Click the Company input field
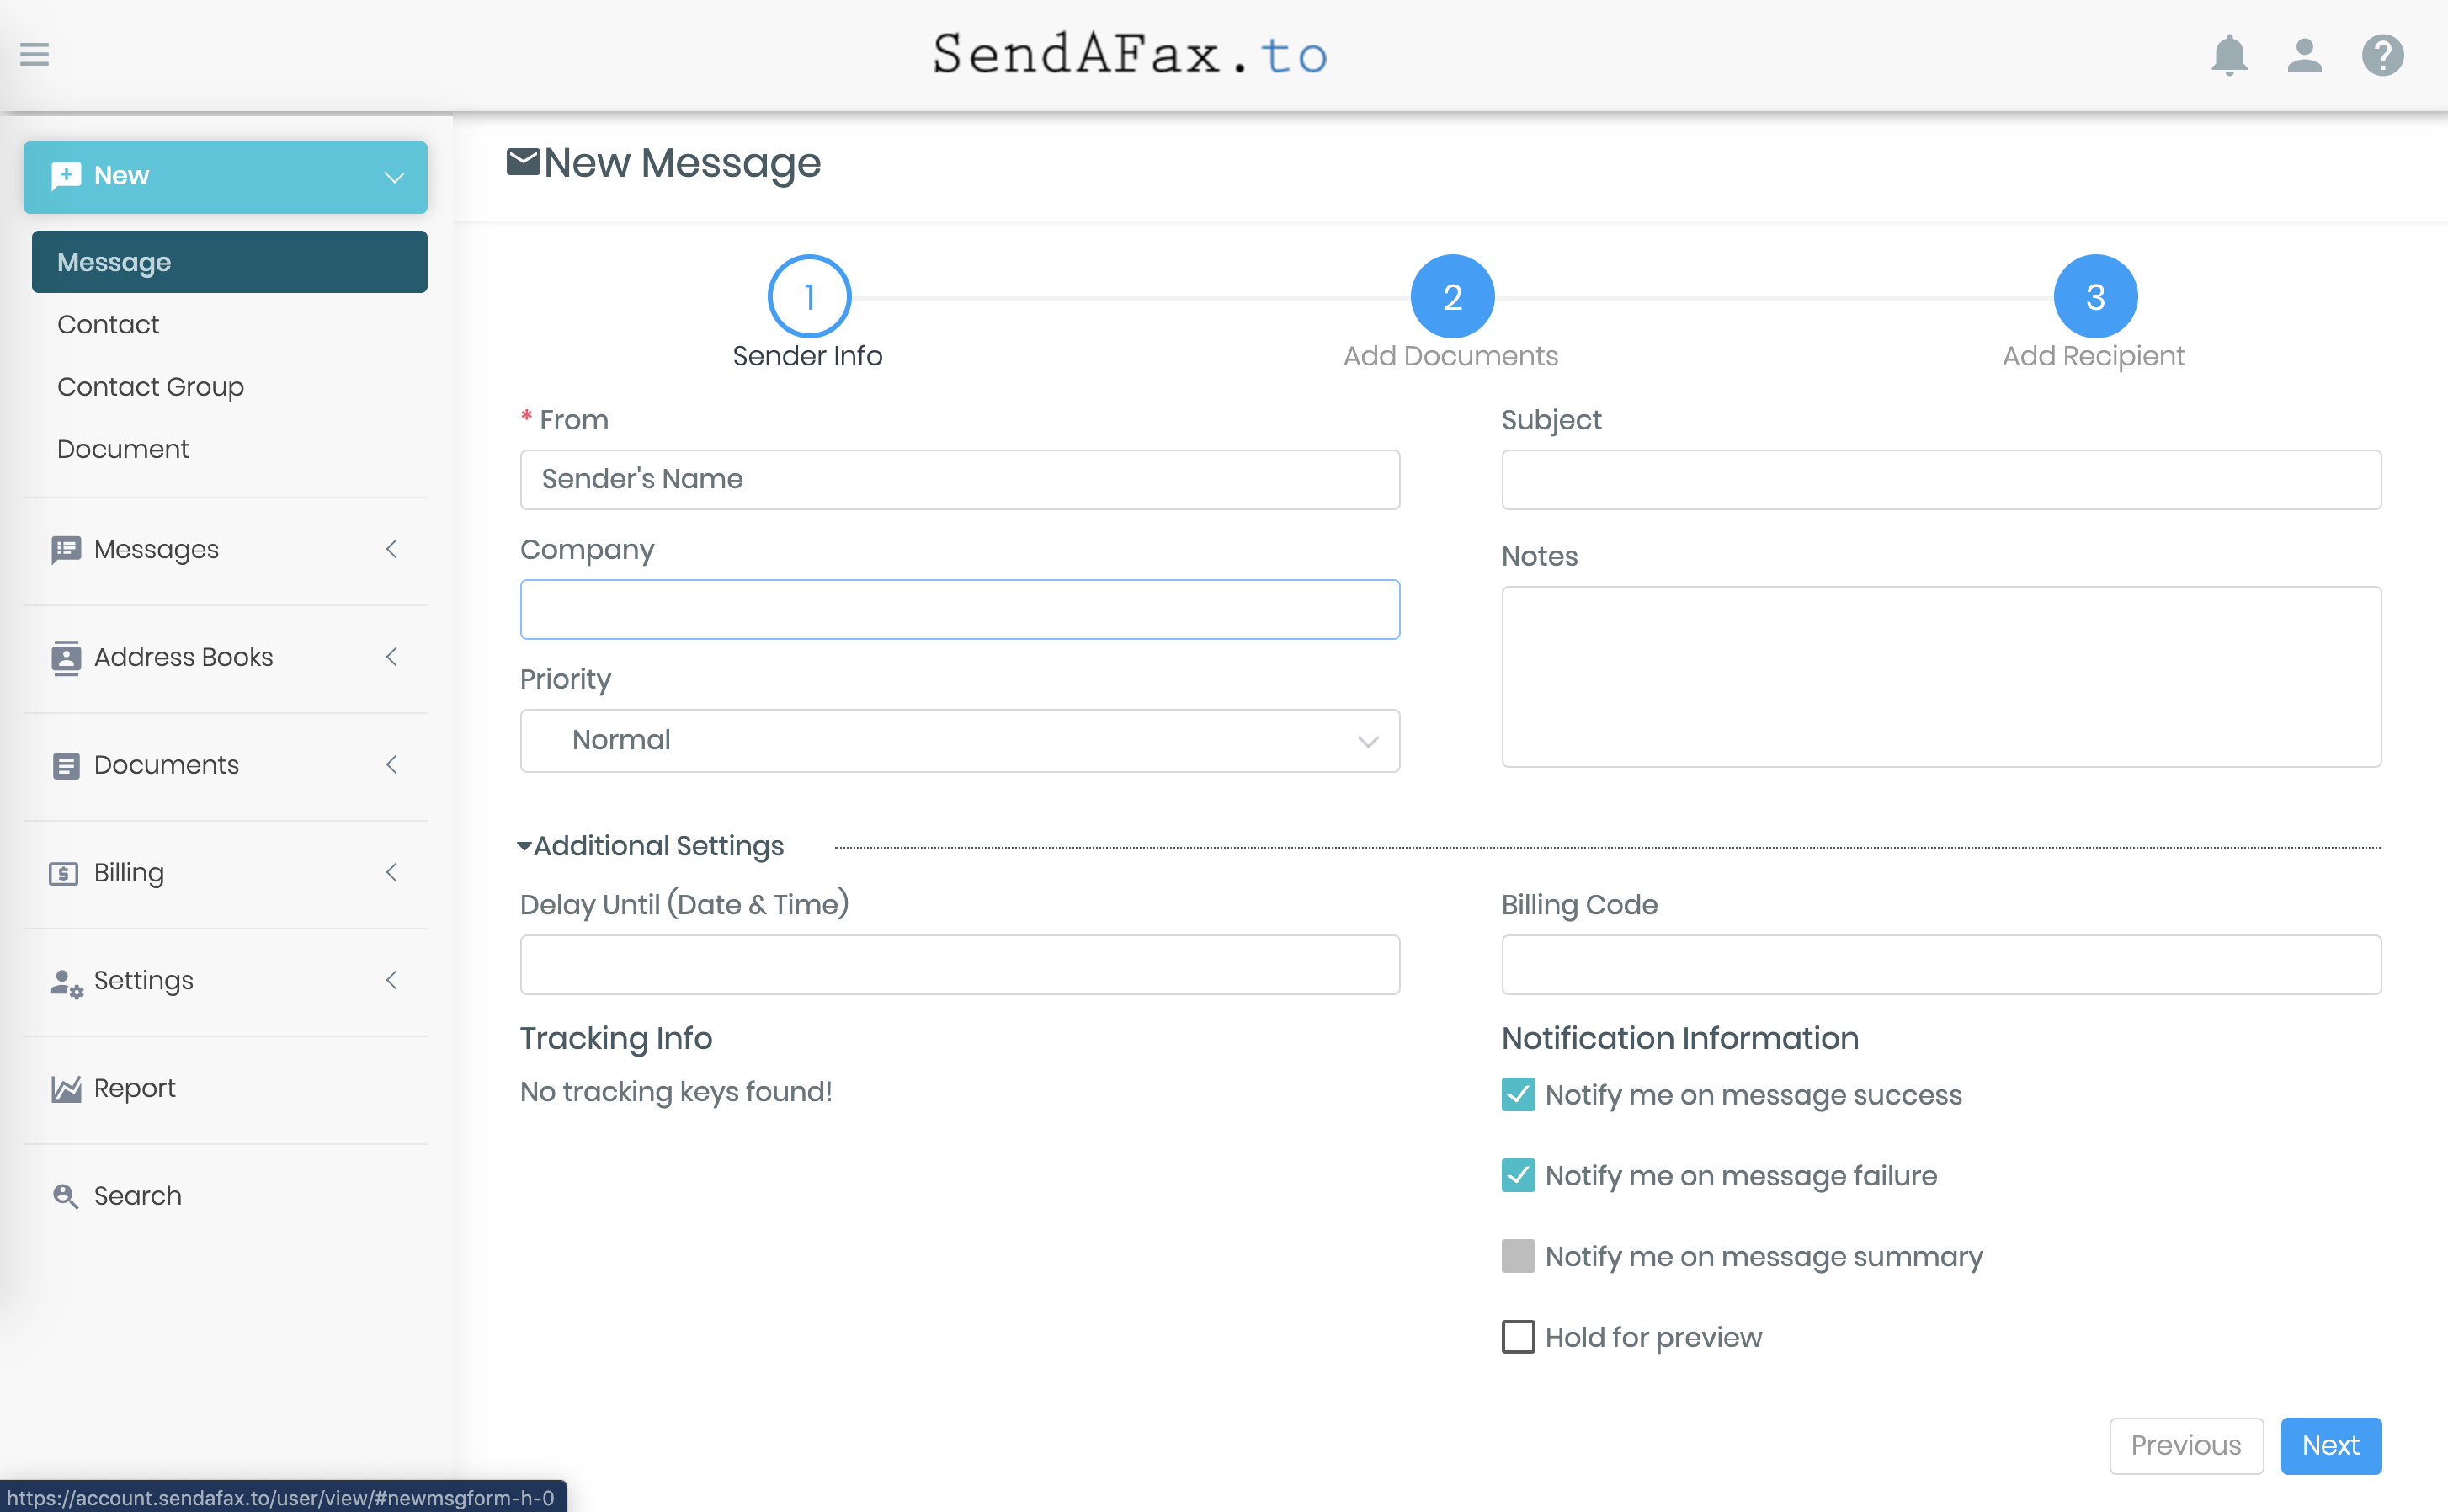The height and width of the screenshot is (1512, 2448). pyautogui.click(x=959, y=610)
